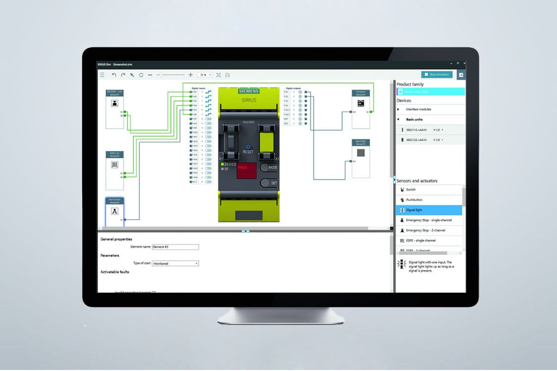Fit the diagram to the screen
557x371 pixels.
click(218, 75)
